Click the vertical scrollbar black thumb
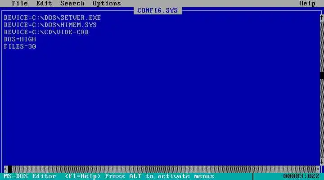 [x=322, y=76]
